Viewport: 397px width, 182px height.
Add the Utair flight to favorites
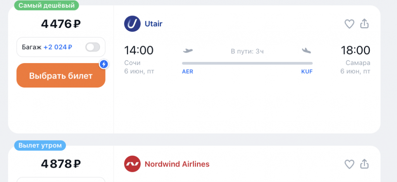[349, 24]
